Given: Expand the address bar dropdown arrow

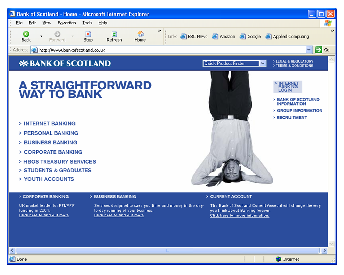Looking at the screenshot, I should click(309, 50).
